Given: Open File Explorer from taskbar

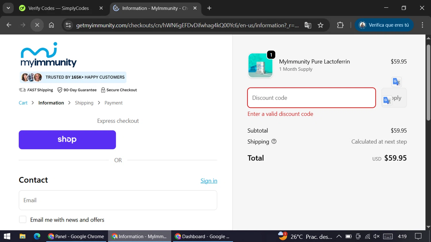Looking at the screenshot, I should click(x=22, y=236).
